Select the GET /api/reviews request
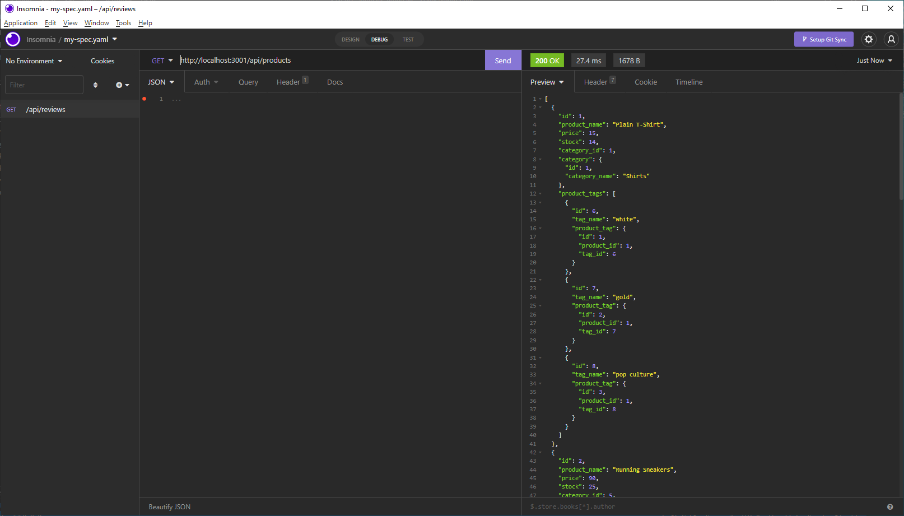The height and width of the screenshot is (516, 904). tap(69, 109)
